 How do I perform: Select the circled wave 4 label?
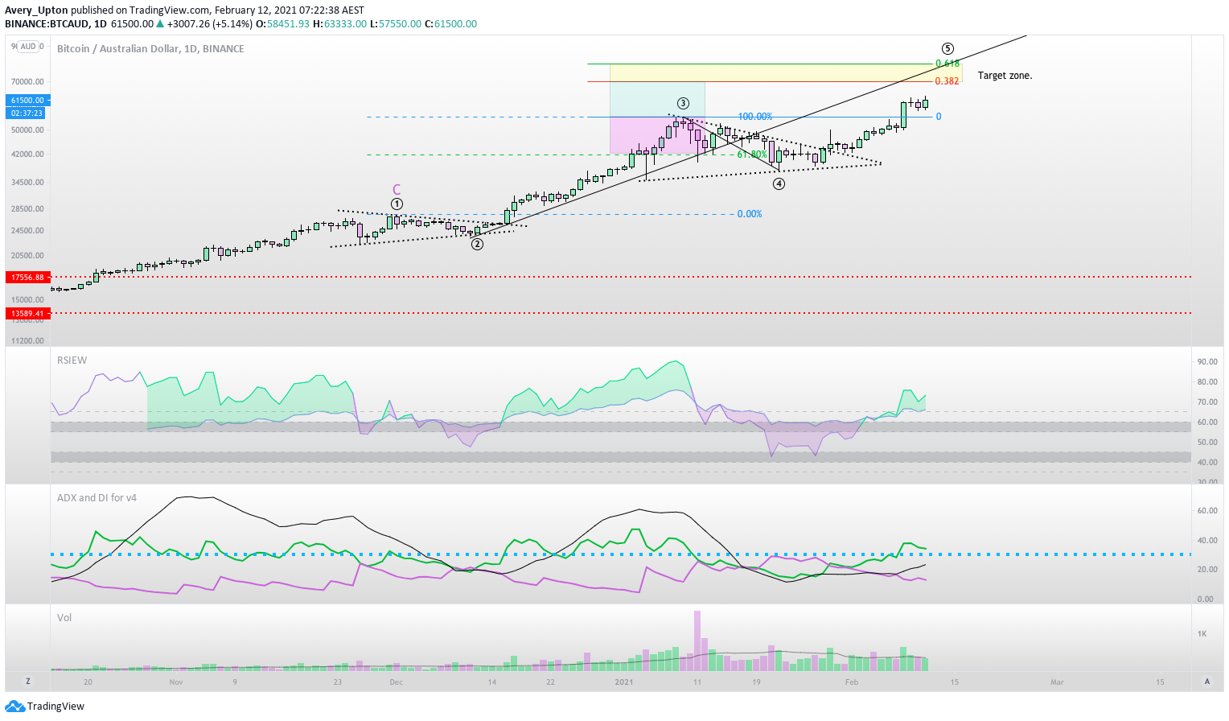coord(779,183)
